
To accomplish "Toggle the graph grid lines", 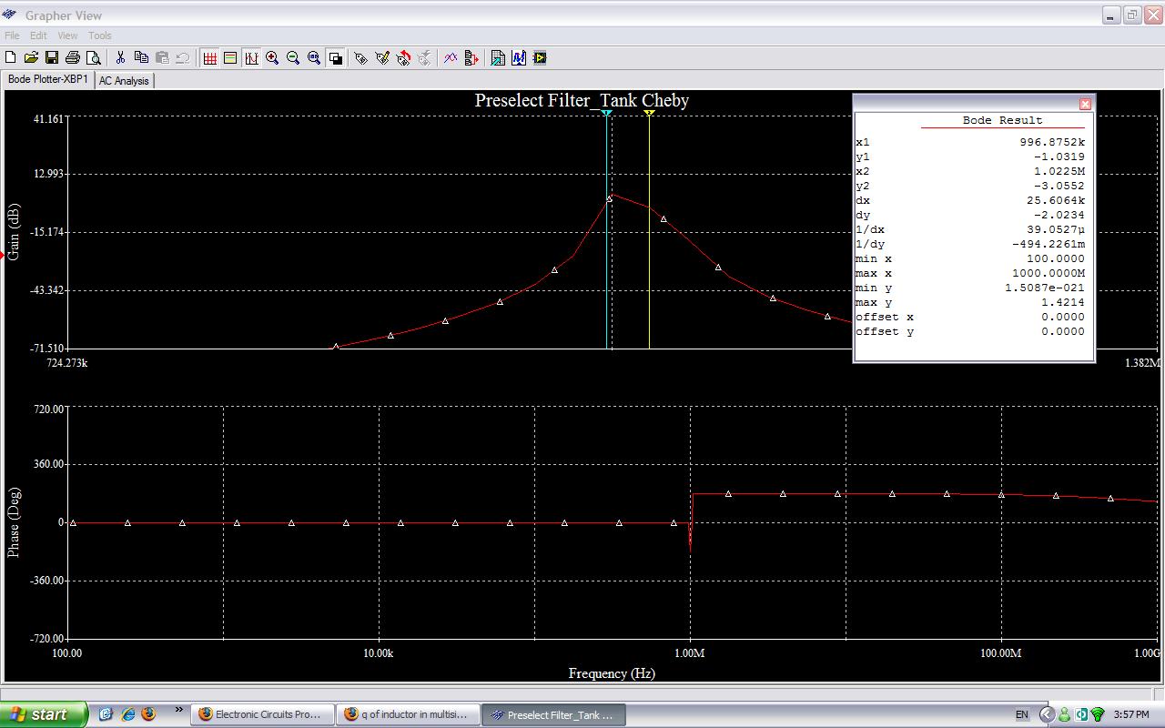I will pos(210,58).
